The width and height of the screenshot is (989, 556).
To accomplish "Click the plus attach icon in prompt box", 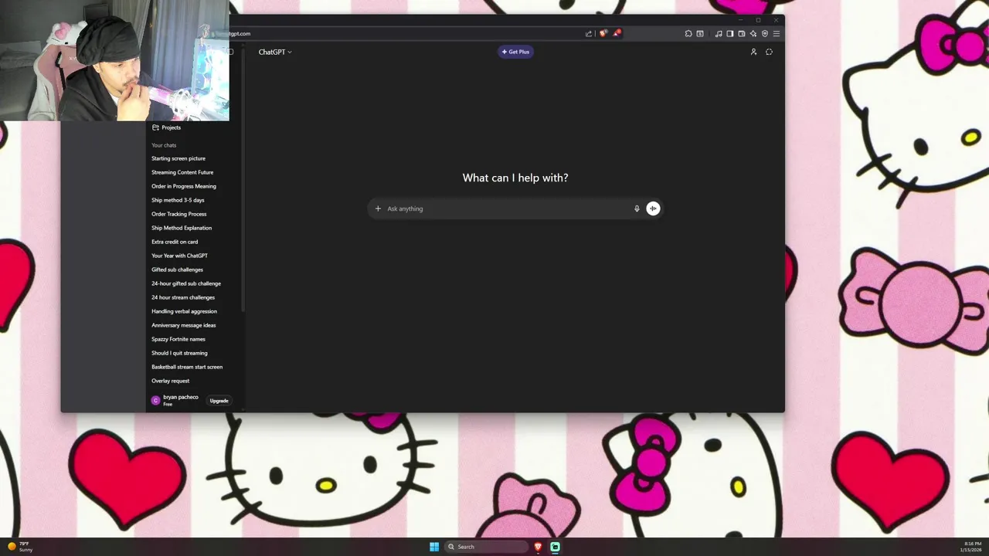I will tap(378, 208).
